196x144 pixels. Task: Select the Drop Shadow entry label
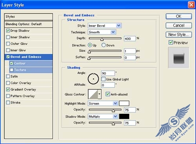pos(20,31)
